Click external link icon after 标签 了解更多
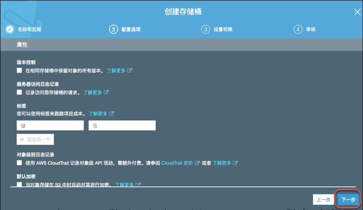This screenshot has width=363, height=210. [x=112, y=114]
